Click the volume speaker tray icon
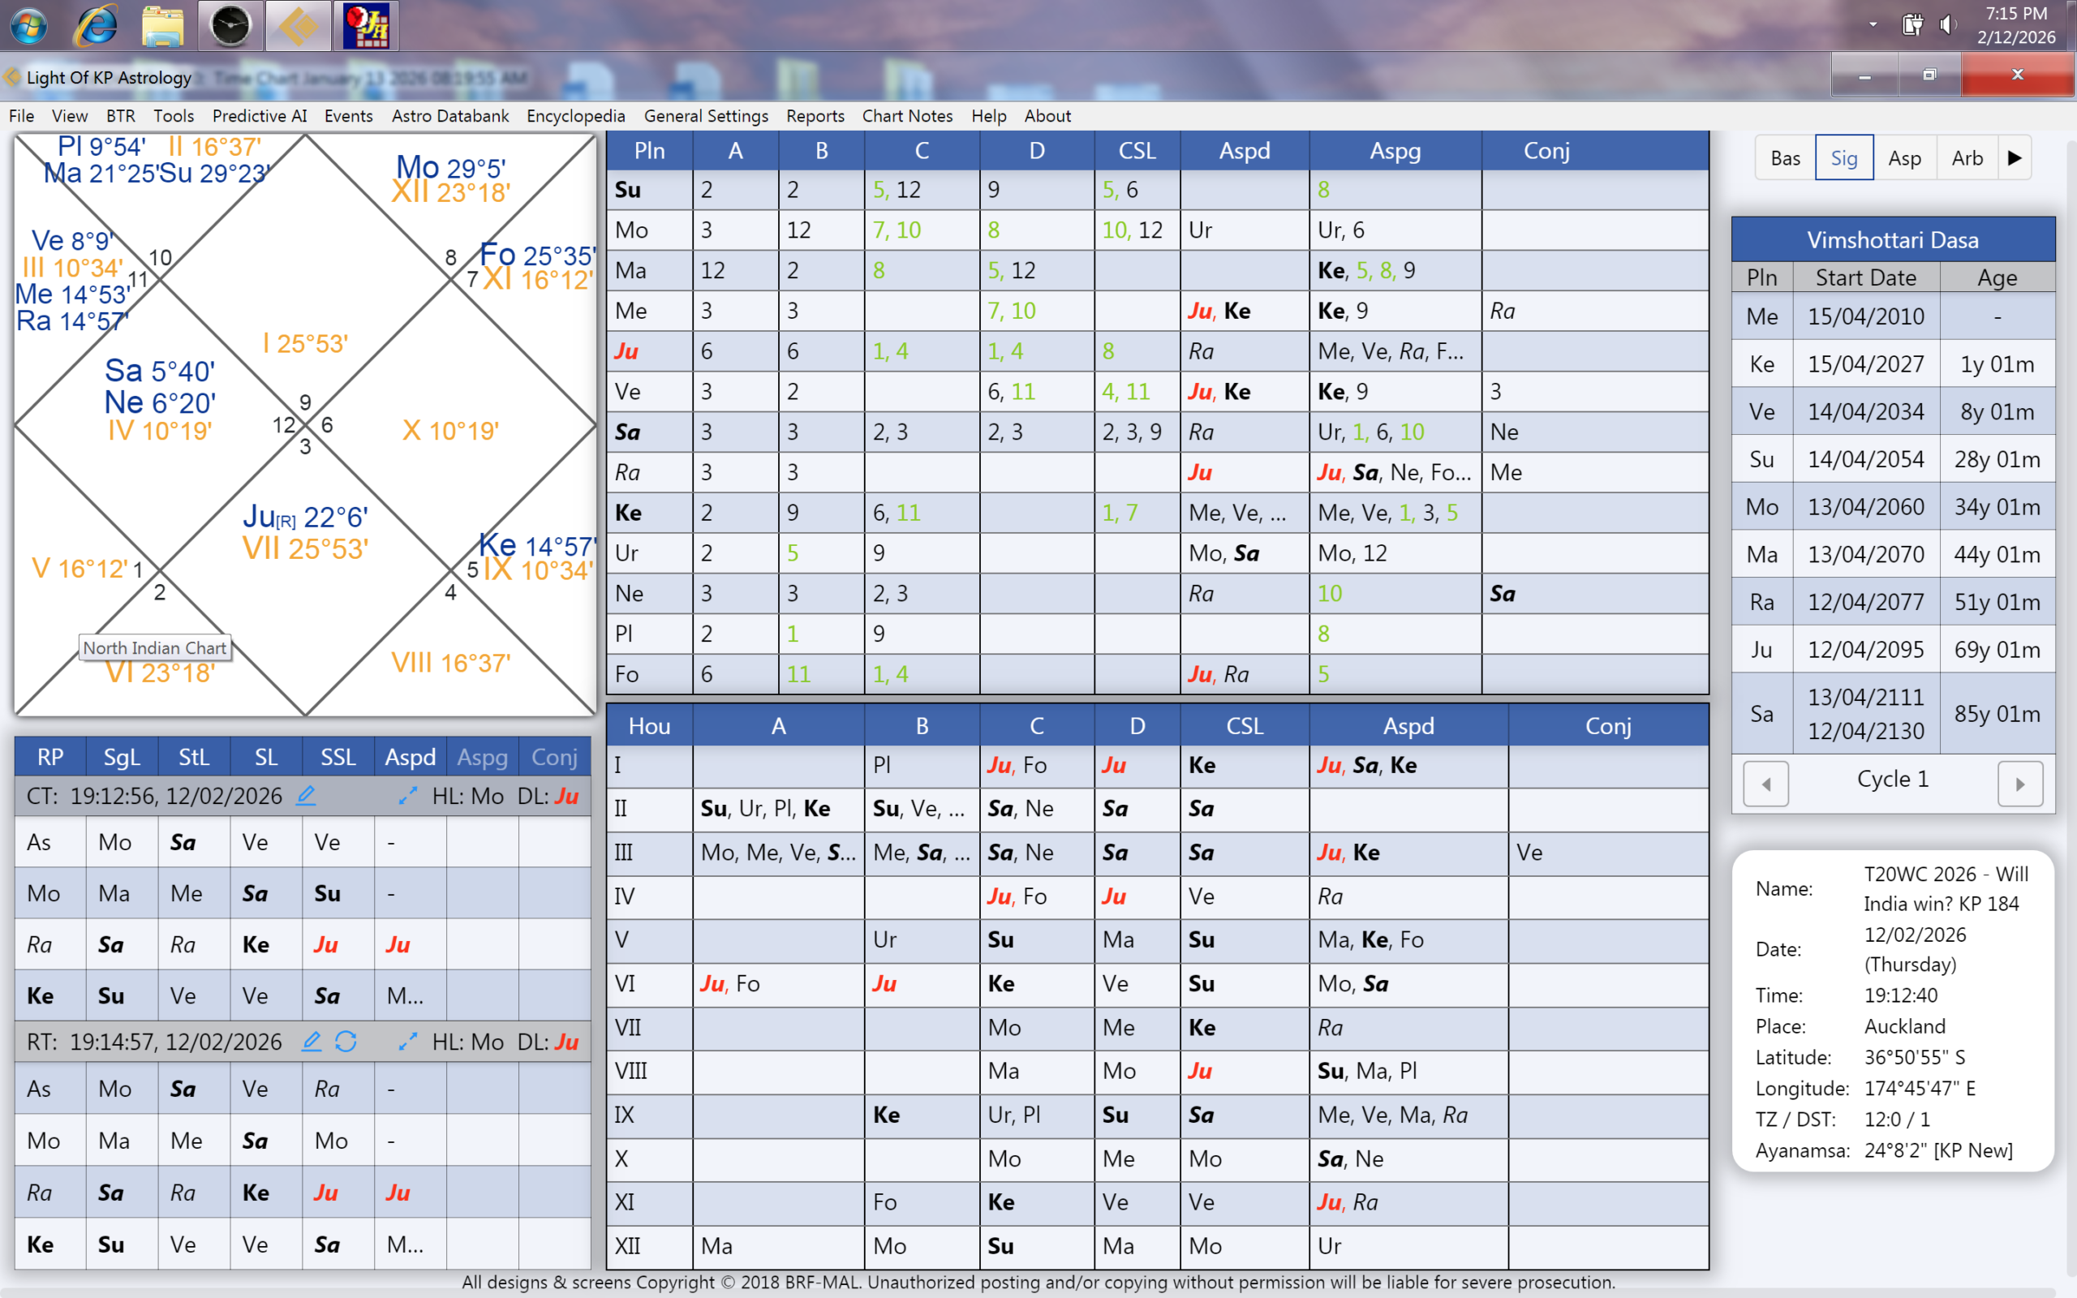The image size is (2077, 1298). click(x=1948, y=24)
